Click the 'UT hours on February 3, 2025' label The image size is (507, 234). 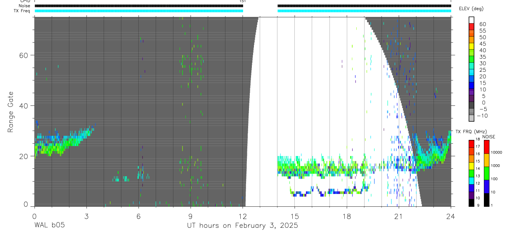[242, 226]
